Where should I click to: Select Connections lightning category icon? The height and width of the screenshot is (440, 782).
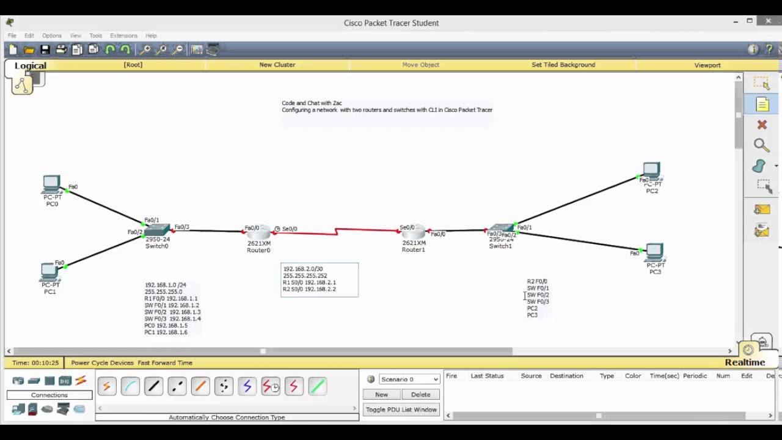(x=81, y=381)
